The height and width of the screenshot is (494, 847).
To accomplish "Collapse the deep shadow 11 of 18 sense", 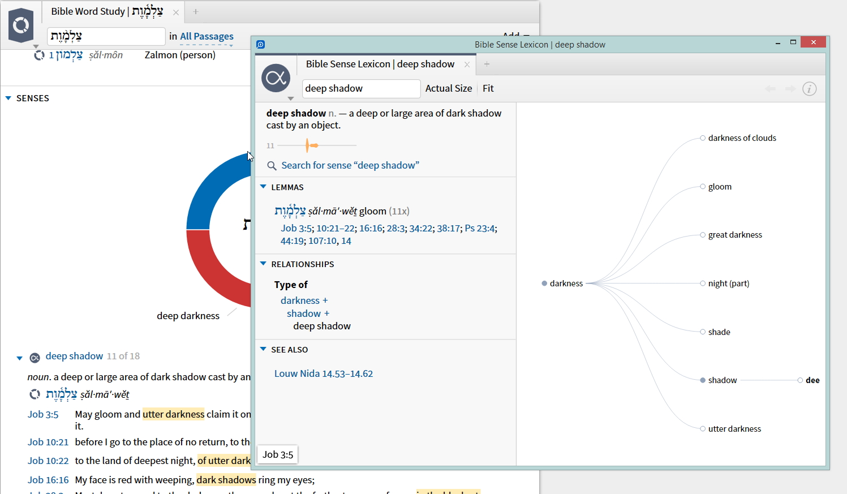I will pos(19,358).
